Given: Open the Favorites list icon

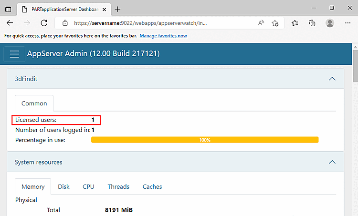Looking at the screenshot, I should click(295, 23).
